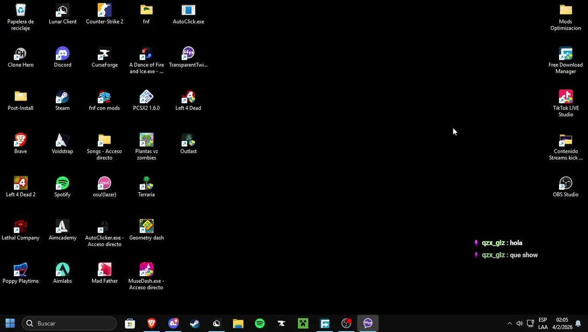Screen dimensions: 588x332
Task: Open the Post-Install folder
Action: pyautogui.click(x=20, y=101)
